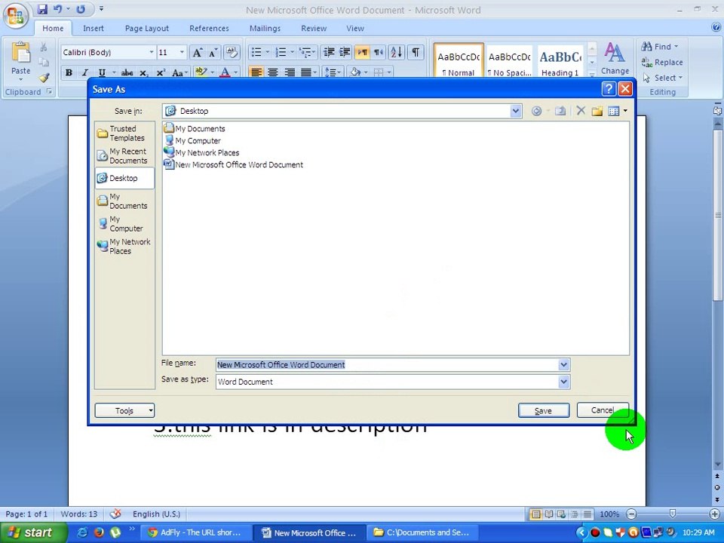
Task: Toggle Italic formatting
Action: [85, 72]
